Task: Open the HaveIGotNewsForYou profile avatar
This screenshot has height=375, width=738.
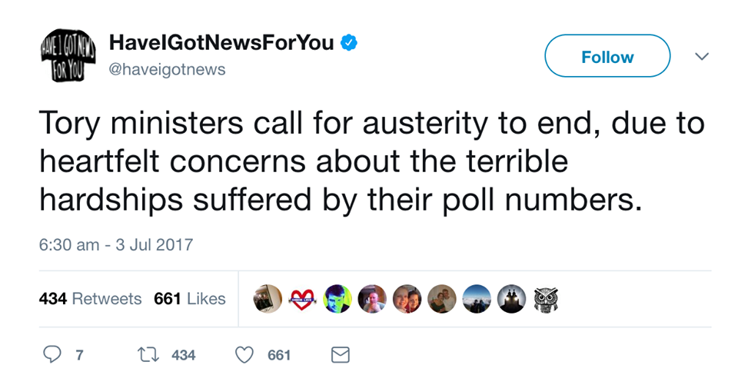Action: point(67,56)
